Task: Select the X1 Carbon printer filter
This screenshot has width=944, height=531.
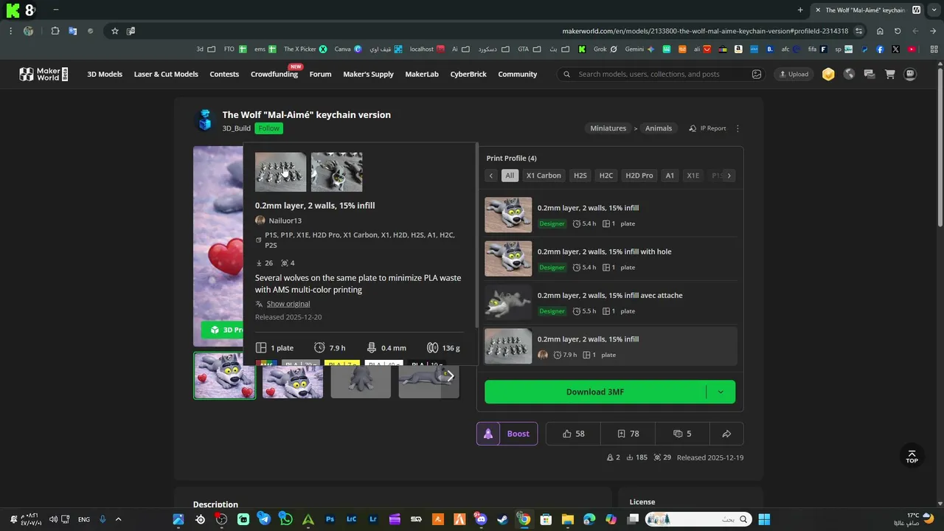Action: tap(544, 176)
